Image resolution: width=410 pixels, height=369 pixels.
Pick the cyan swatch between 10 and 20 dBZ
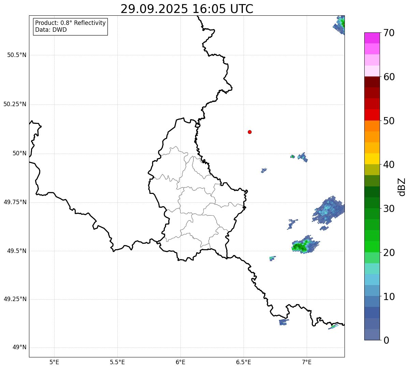pyautogui.click(x=372, y=280)
